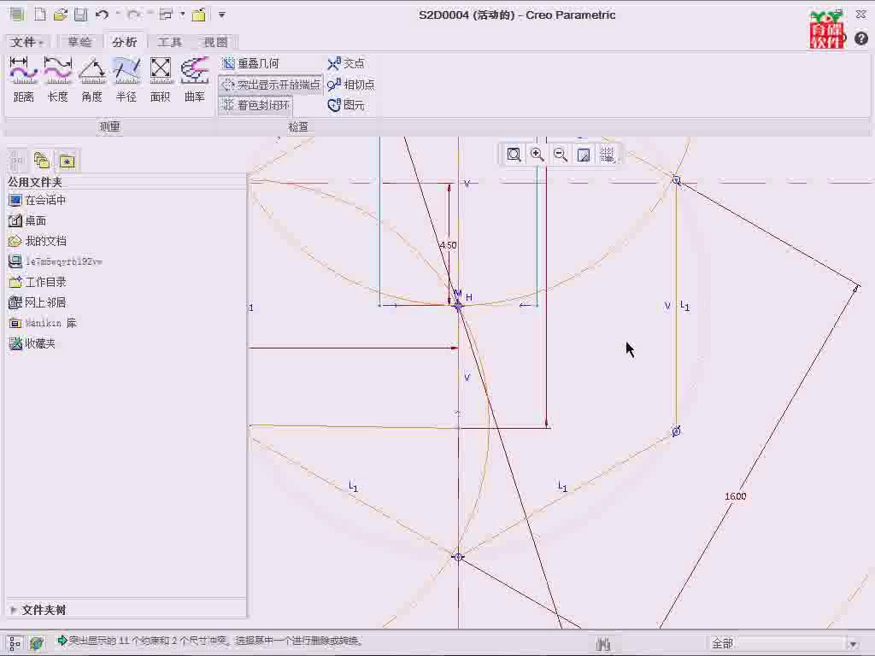The height and width of the screenshot is (656, 875).
Task: Click the window switch icon in quick access
Action: (166, 15)
